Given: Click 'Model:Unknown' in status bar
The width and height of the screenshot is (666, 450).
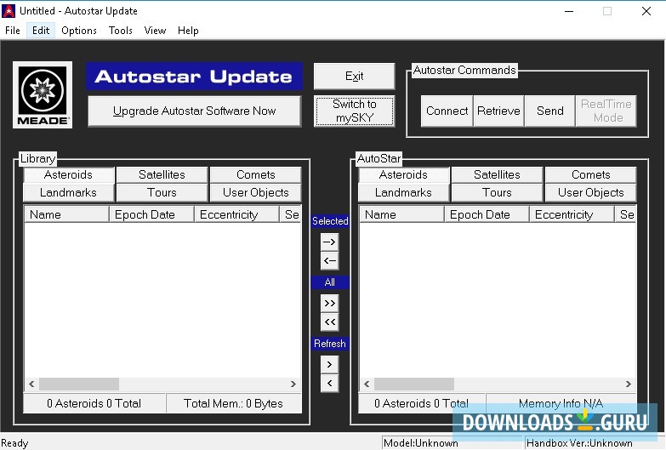Looking at the screenshot, I should (421, 443).
